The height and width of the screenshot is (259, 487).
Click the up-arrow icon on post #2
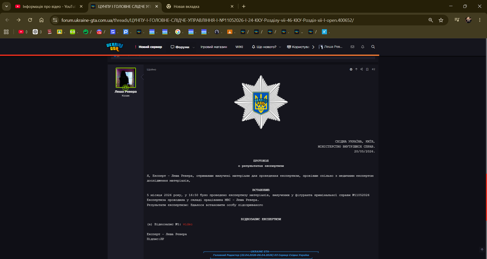[x=356, y=69]
